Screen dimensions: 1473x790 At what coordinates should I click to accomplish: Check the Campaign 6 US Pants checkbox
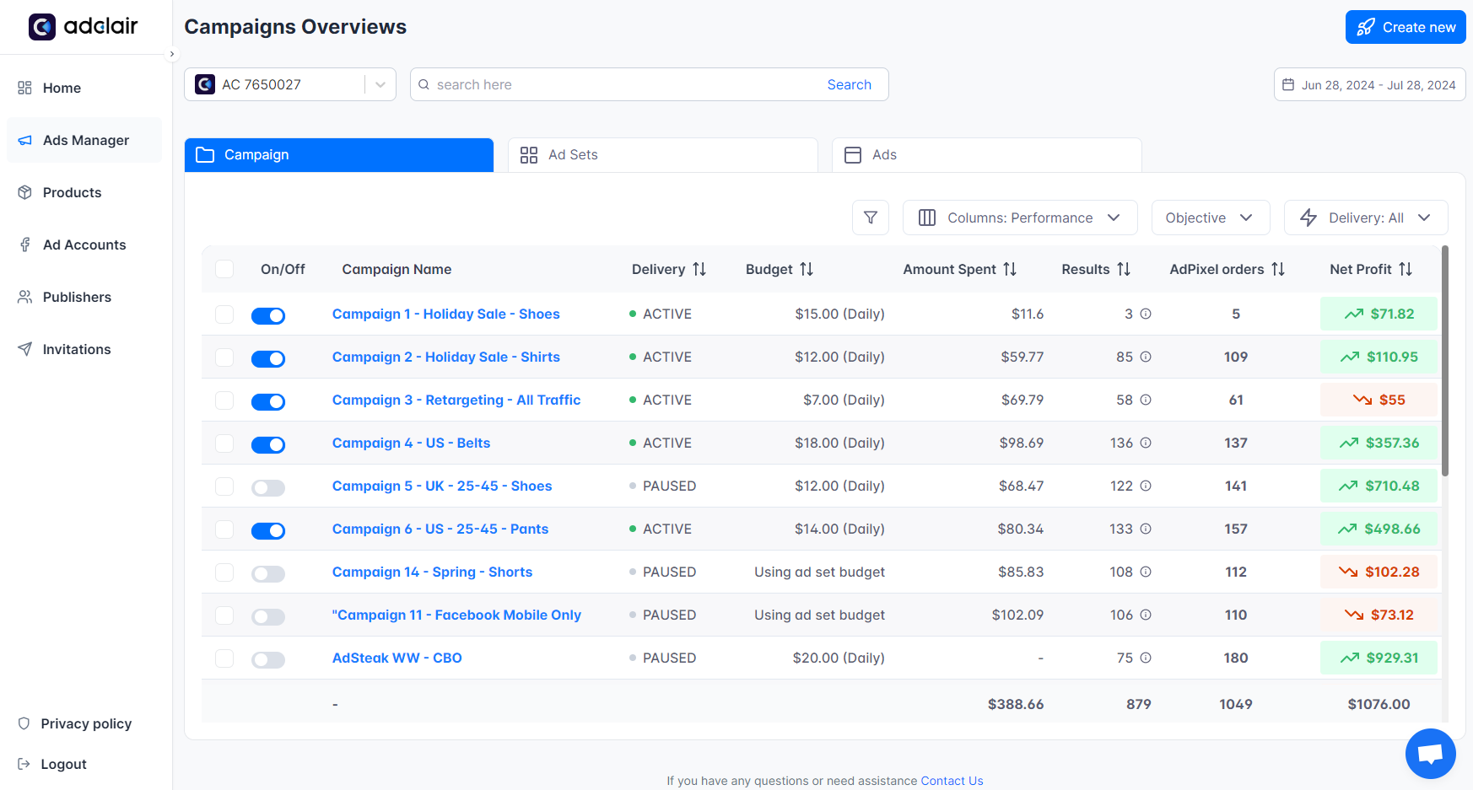224,529
